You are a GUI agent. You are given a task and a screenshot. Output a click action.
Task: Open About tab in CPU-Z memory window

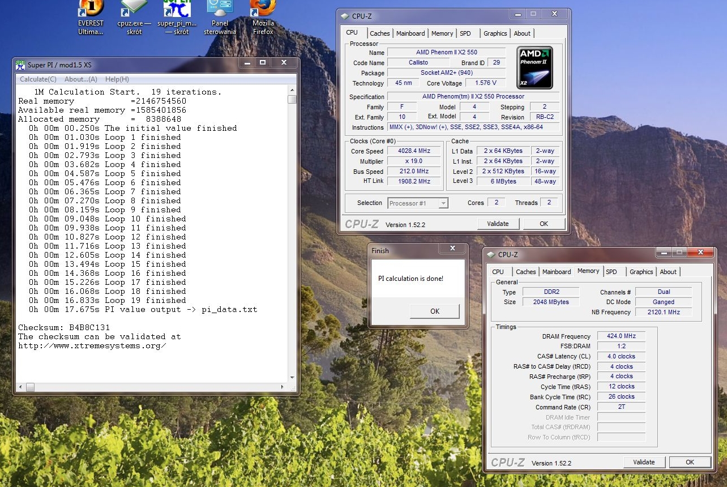[668, 272]
